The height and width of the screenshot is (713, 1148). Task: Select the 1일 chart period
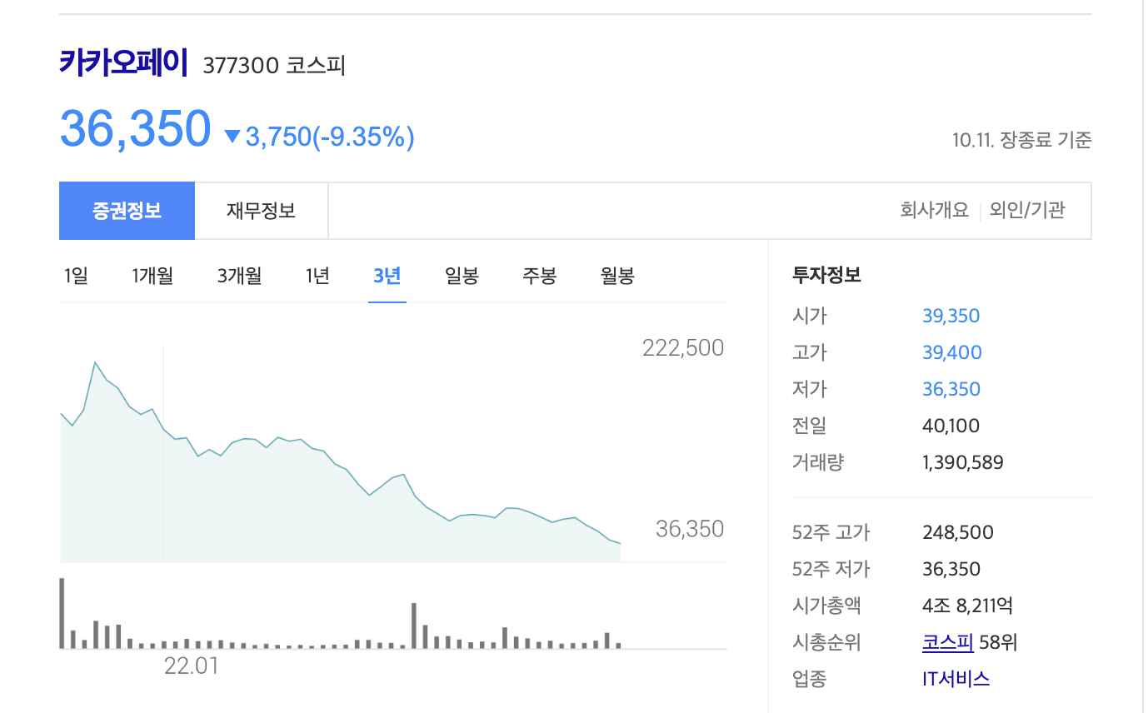(x=76, y=276)
